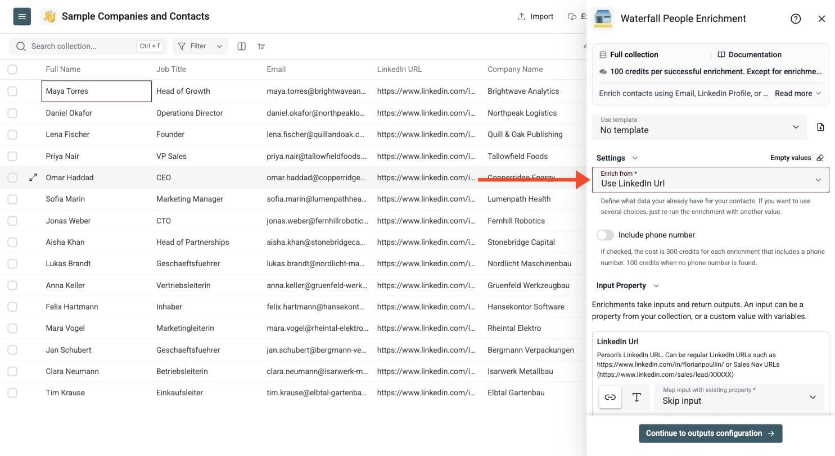The image size is (835, 456).
Task: Click the Company Name column header
Action: [515, 70]
